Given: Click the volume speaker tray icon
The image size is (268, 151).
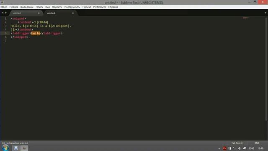Looking at the screenshot, I should pos(239,148).
